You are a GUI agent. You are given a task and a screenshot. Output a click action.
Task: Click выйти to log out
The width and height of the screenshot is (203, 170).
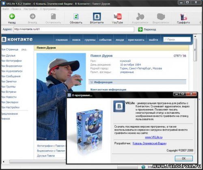153,40
